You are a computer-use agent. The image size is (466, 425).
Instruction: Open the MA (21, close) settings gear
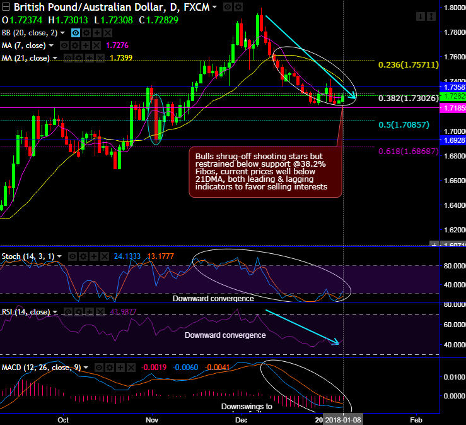[79, 58]
